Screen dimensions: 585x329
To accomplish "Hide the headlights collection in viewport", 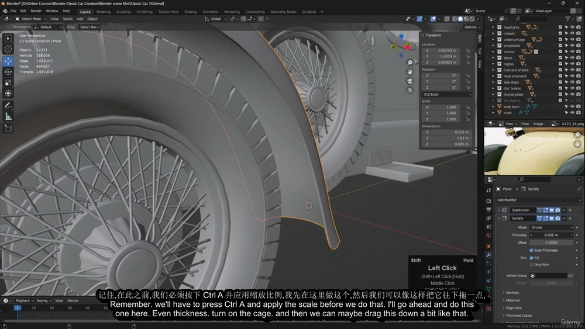I will [x=572, y=27].
